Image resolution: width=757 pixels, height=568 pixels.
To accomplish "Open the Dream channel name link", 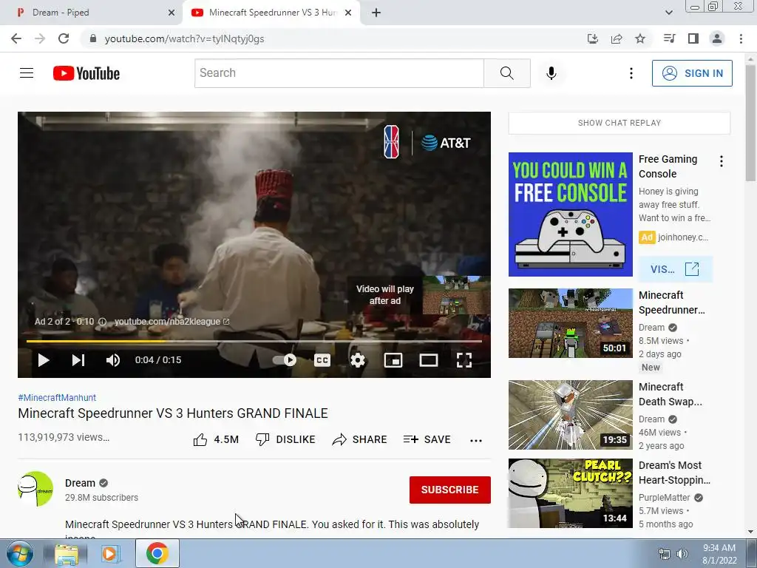I will point(80,483).
